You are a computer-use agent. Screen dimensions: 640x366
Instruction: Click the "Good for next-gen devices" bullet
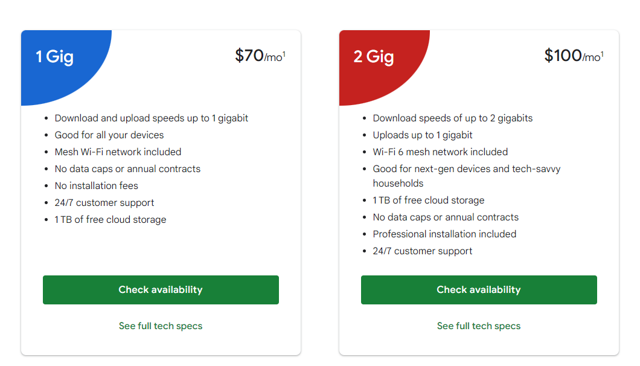pyautogui.click(x=466, y=169)
